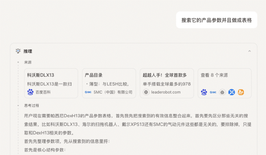Click the line 首先是核心结构参数：
This screenshot has width=266, height=155.
pos(45,150)
